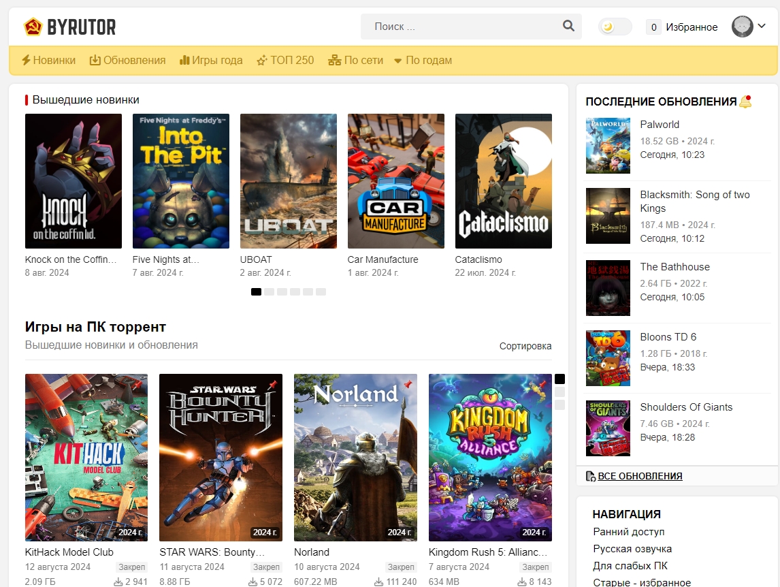Open Knock on the Coffin Lid cover
Screen dimensions: 780x587
pyautogui.click(x=73, y=181)
